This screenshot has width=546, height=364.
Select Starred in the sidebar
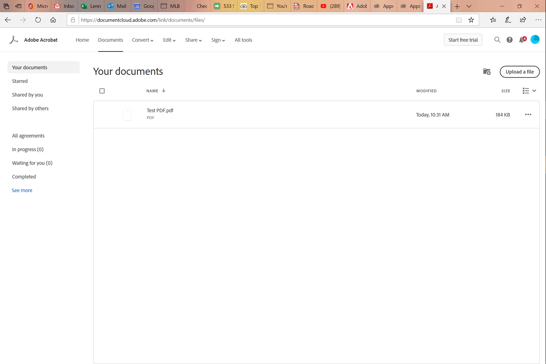[20, 81]
